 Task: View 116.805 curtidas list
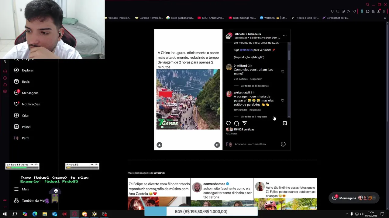[x=244, y=130]
